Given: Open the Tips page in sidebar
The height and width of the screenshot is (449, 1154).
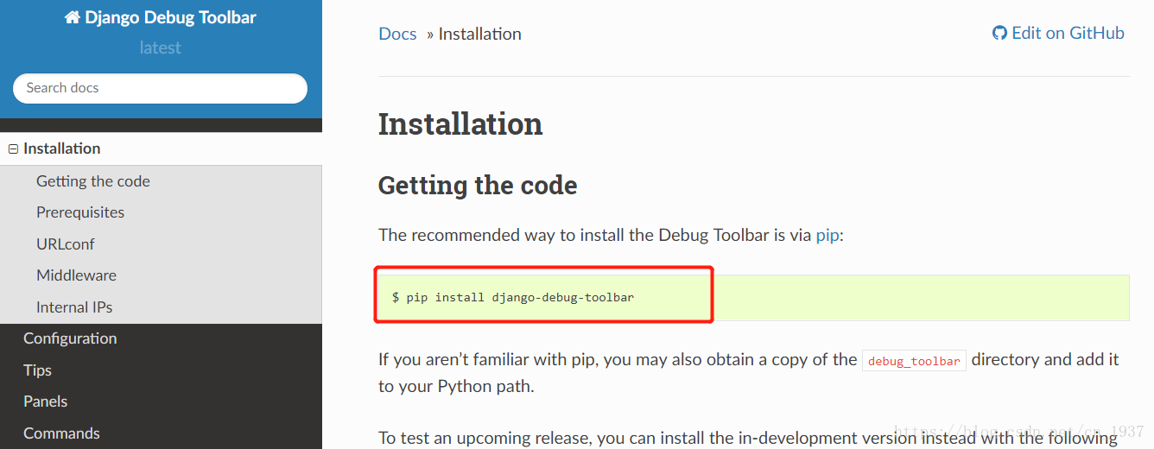Looking at the screenshot, I should click(37, 370).
